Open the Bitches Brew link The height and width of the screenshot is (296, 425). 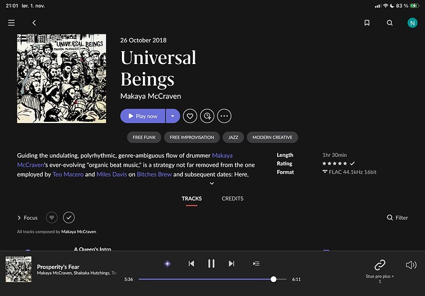tap(154, 174)
